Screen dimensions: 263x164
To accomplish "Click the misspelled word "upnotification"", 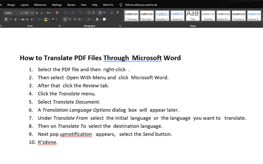I will (76, 134).
